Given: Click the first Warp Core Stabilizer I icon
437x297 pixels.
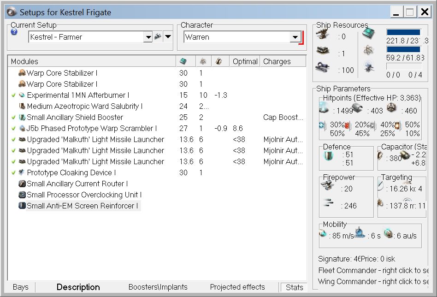Looking at the screenshot, I should tap(22, 73).
